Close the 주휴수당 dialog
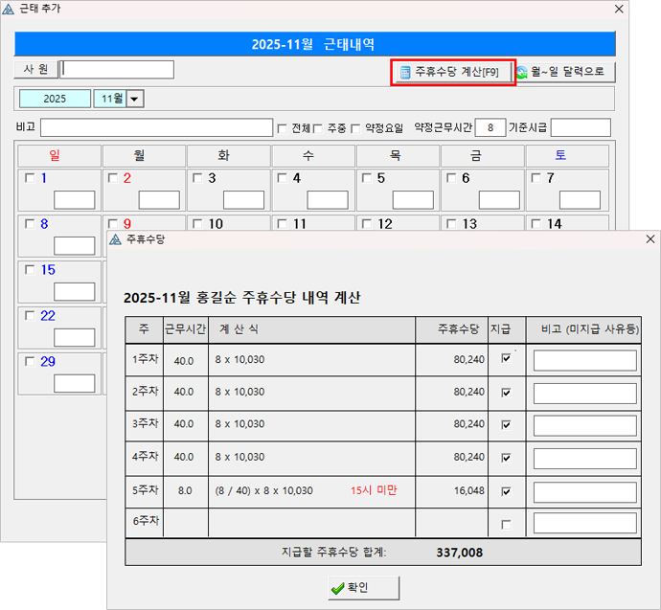 point(650,239)
